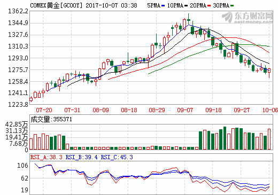
Task: Click the 成交量:355371 volume label
Action: [51, 119]
